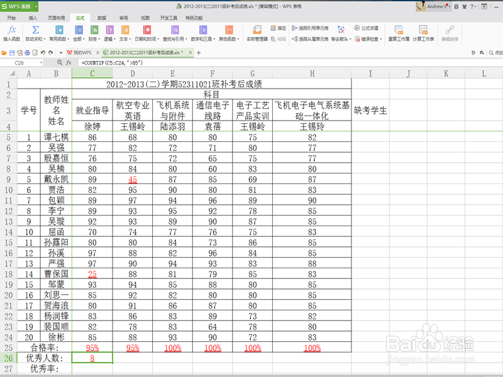Open the Financial (财务) functions icon
Image resolution: width=503 pixels, height=377 pixels.
(x=94, y=30)
